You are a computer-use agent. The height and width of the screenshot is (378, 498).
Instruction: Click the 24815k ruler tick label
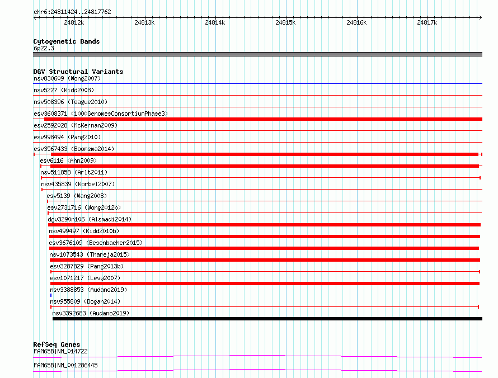(285, 22)
